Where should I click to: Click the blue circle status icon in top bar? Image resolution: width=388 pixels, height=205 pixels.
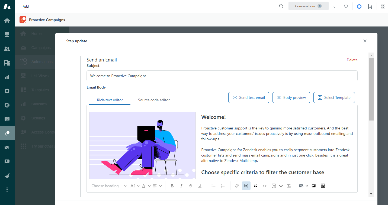(359, 6)
